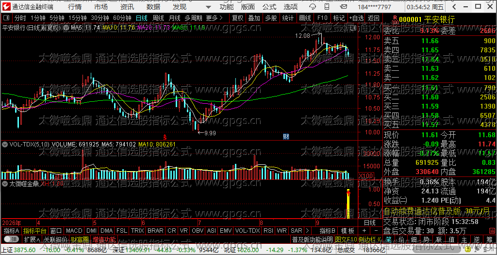497x255 pixels.
Task: Open the 图文F10 link
Action: point(347,239)
